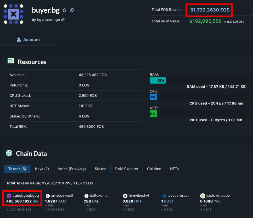Switch to the Staked tab
Image resolution: width=253 pixels, height=218 pixels.
[101, 169]
